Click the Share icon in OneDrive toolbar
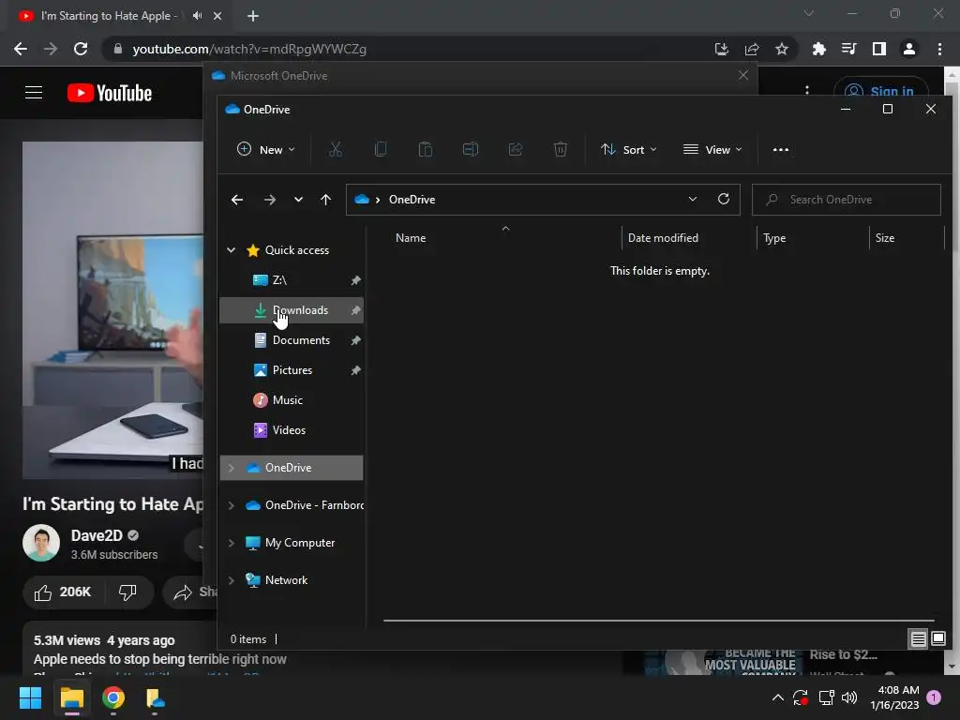Image resolution: width=960 pixels, height=720 pixels. point(516,149)
